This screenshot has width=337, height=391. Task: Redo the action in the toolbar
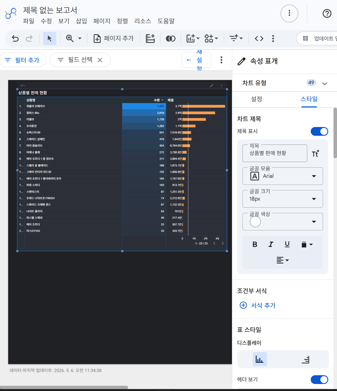tap(29, 38)
